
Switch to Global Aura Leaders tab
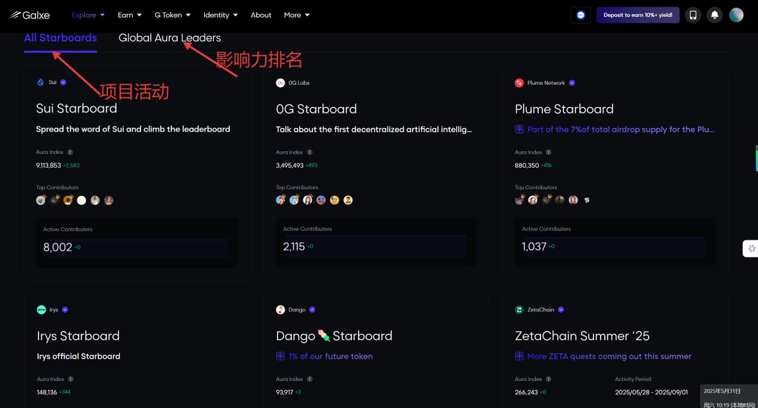169,38
